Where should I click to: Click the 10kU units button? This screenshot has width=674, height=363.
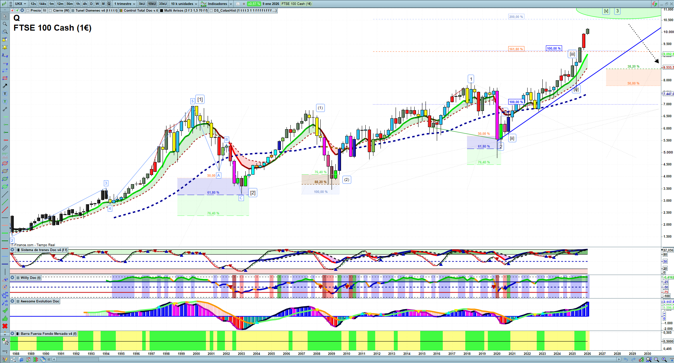[x=152, y=4]
